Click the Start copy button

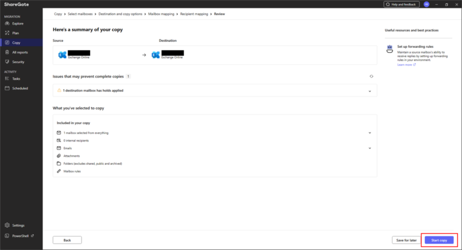(439, 240)
